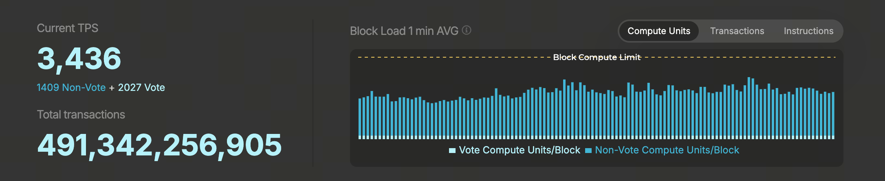Toggle the Non-Vote Compute Units/Block legend label
885x181 pixels.
point(667,150)
